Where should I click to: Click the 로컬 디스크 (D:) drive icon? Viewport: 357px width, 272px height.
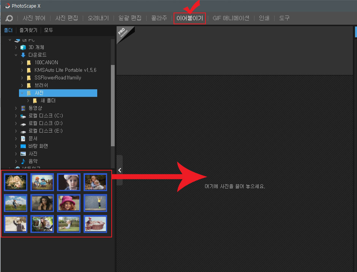click(x=23, y=124)
